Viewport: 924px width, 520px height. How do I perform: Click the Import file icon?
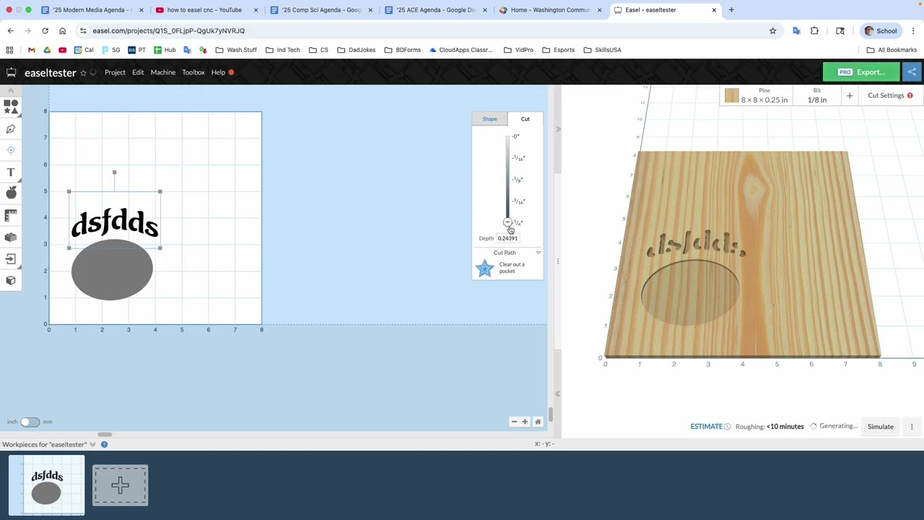coord(11,259)
